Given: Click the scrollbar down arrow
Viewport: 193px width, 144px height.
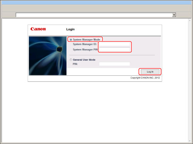Looking at the screenshot, I should pyautogui.click(x=190, y=141).
